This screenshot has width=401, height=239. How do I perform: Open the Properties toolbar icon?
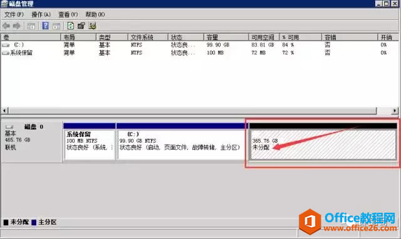pyautogui.click(x=81, y=26)
